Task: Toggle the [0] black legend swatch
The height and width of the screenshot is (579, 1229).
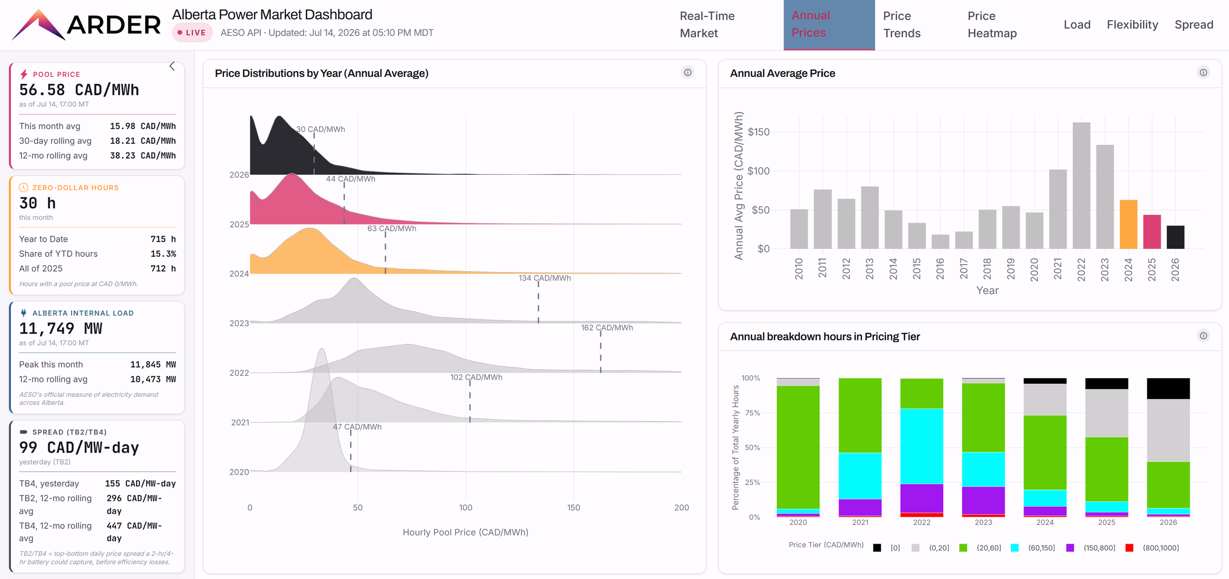Action: (x=877, y=548)
